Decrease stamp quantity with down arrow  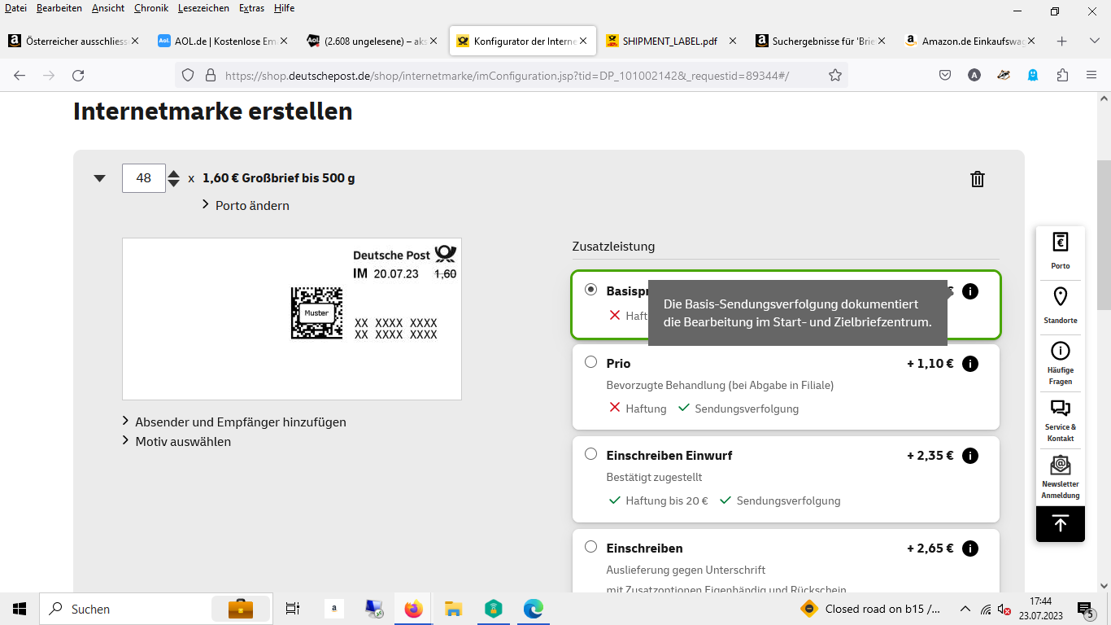tap(173, 184)
